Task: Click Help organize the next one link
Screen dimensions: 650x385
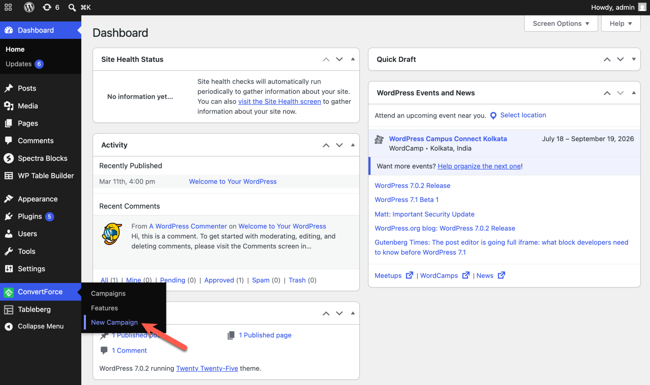Action: tap(479, 166)
